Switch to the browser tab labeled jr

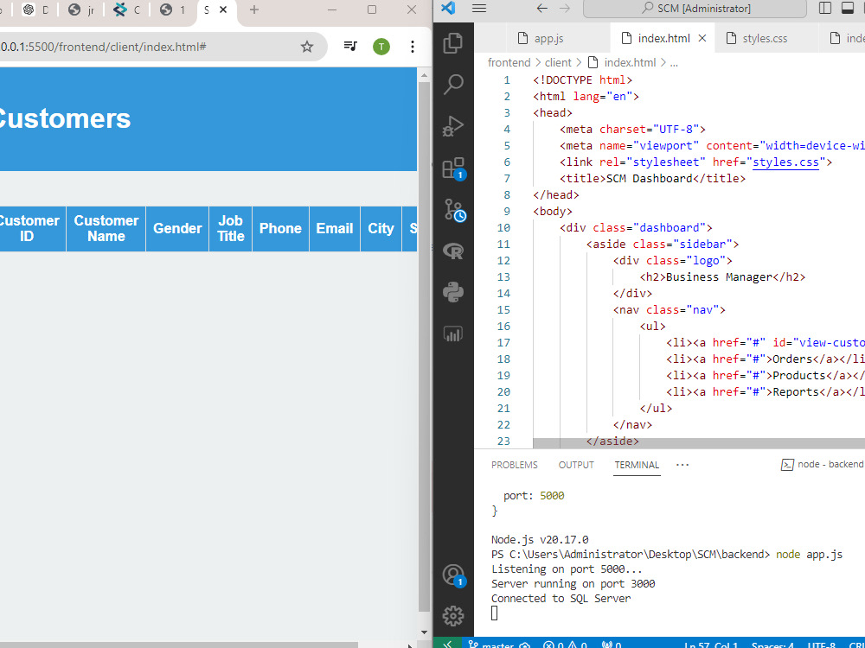pyautogui.click(x=81, y=10)
